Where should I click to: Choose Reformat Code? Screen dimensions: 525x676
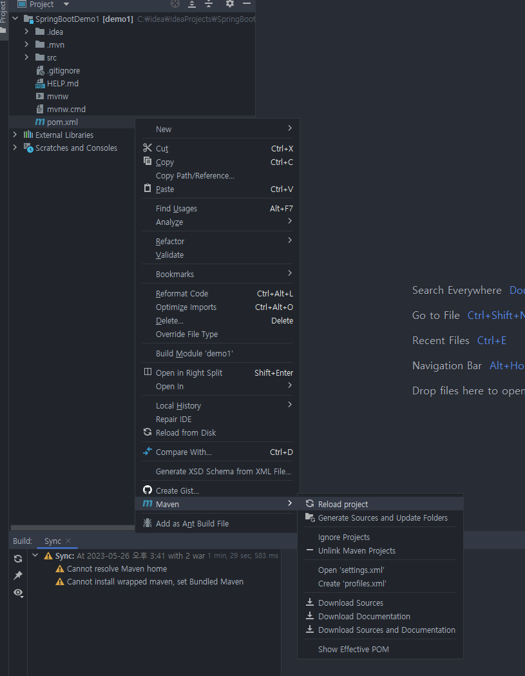point(218,294)
